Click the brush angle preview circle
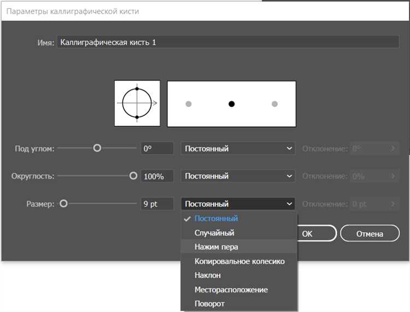 coord(137,103)
